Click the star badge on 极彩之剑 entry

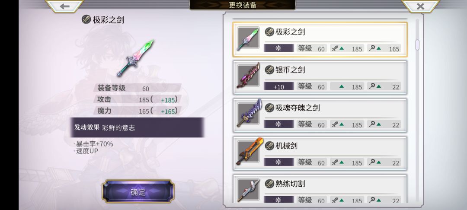[279, 48]
